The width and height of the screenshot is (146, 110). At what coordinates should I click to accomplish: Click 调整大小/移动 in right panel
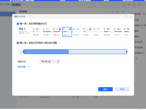click(140, 25)
